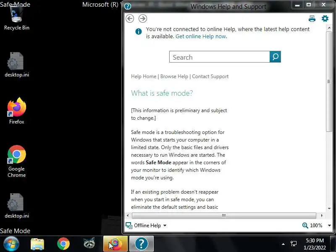Screen dimensions: 336x252
Task: Expand the Offline Help dropdown
Action: tap(165, 226)
